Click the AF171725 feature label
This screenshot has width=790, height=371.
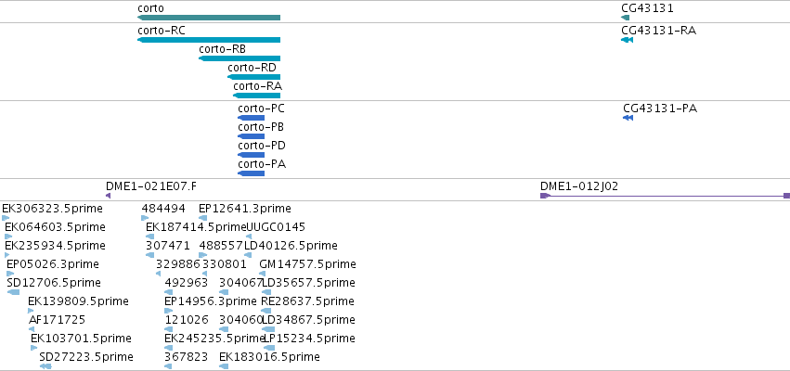57,320
